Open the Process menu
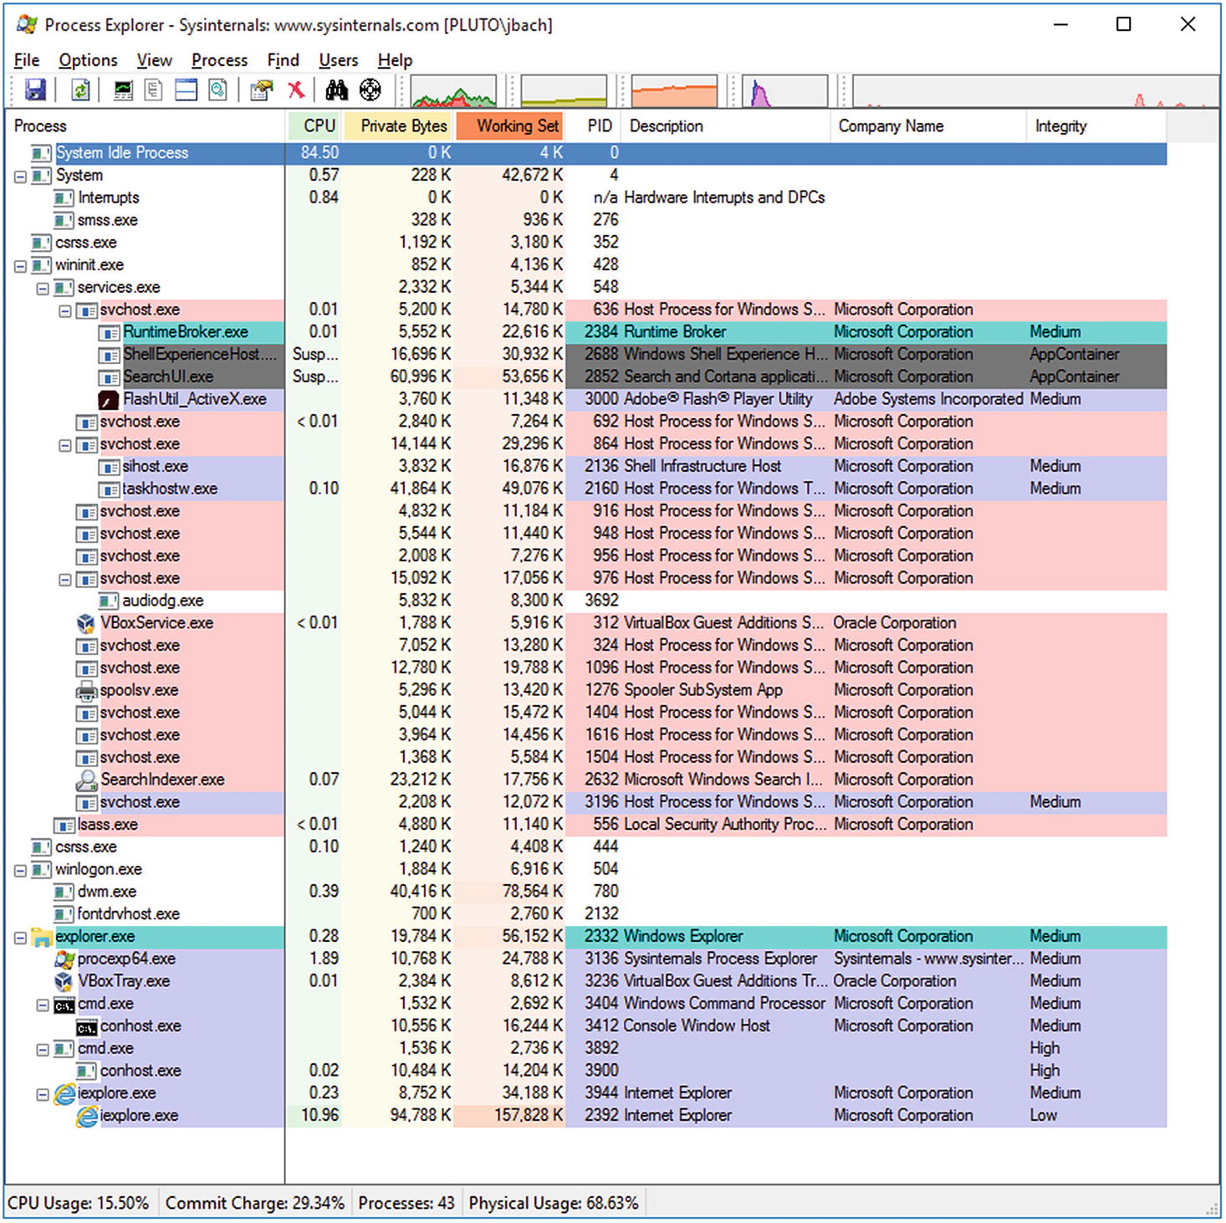The height and width of the screenshot is (1223, 1226). [219, 60]
